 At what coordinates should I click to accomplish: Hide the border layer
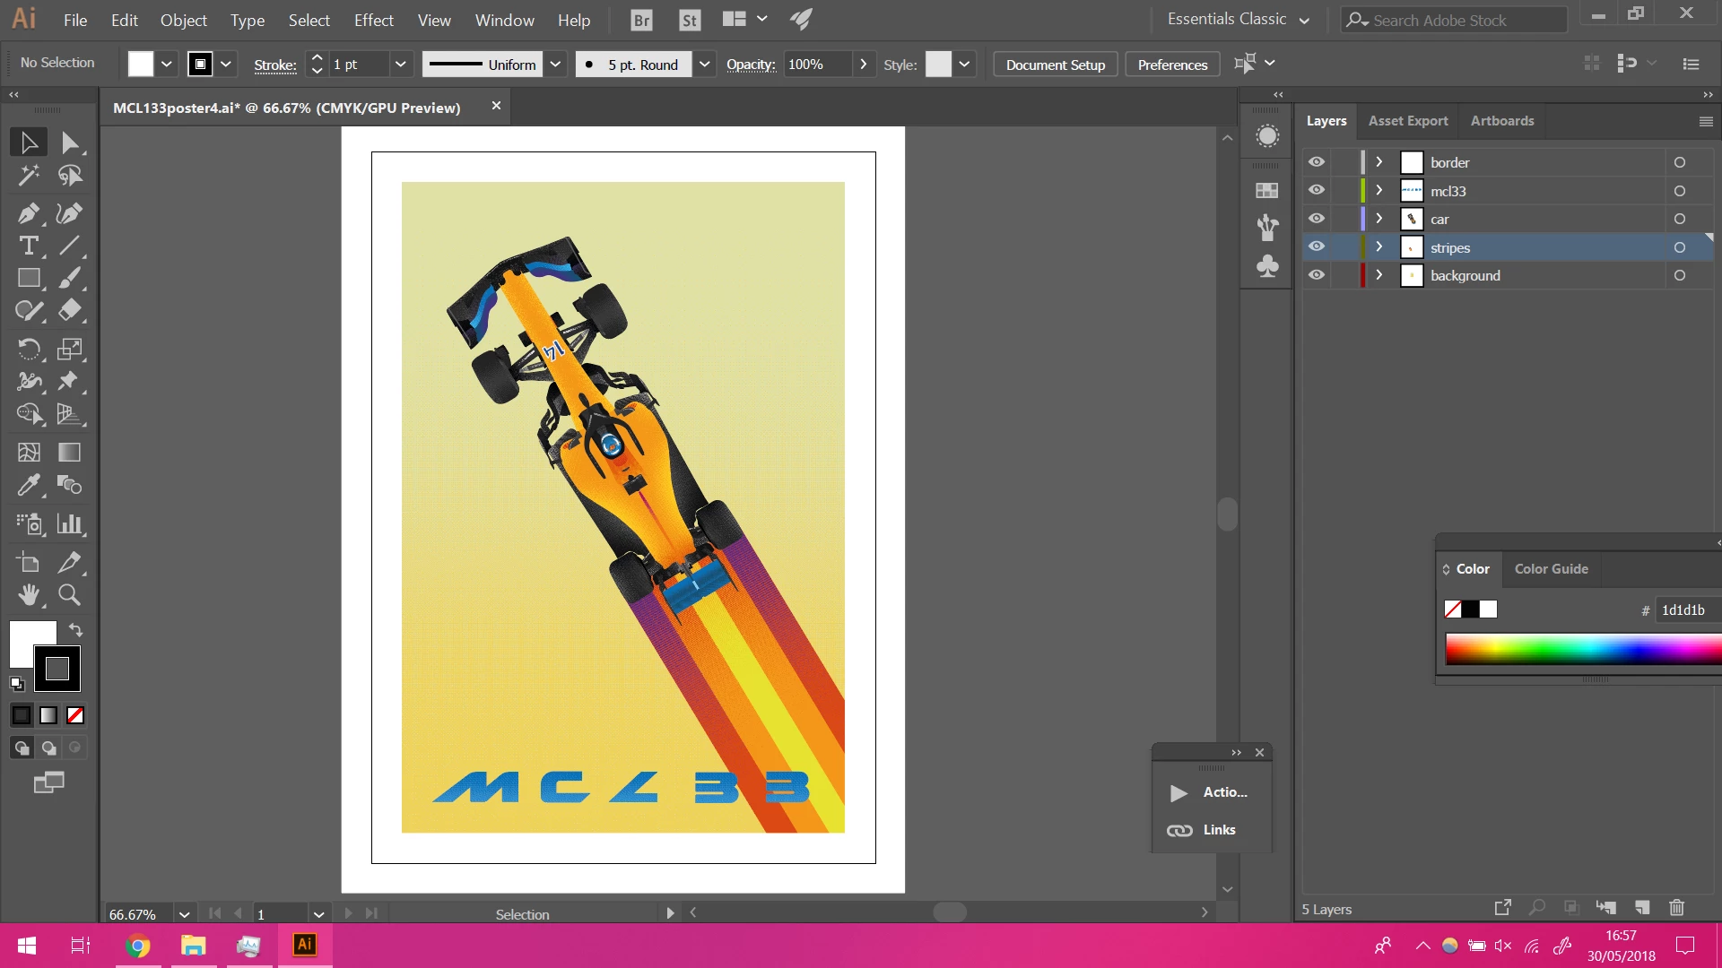[x=1316, y=162]
